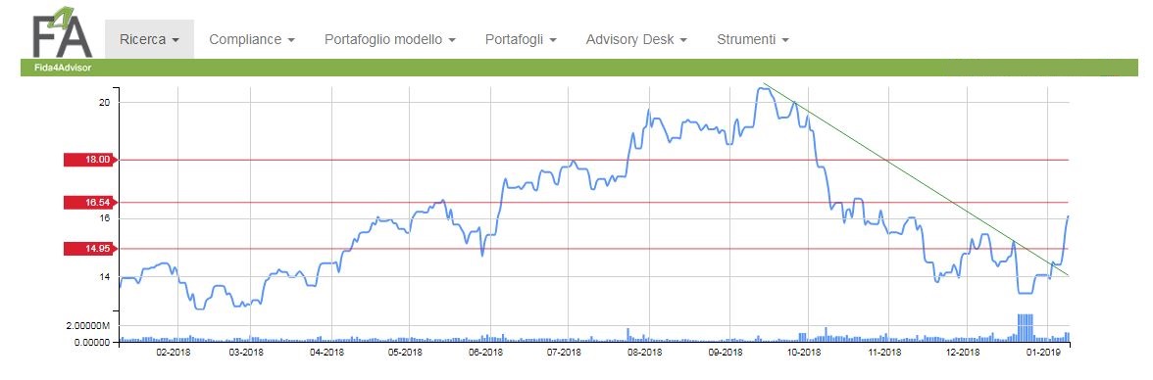Expand the Strumenti dropdown
The width and height of the screenshot is (1153, 380).
(x=753, y=40)
